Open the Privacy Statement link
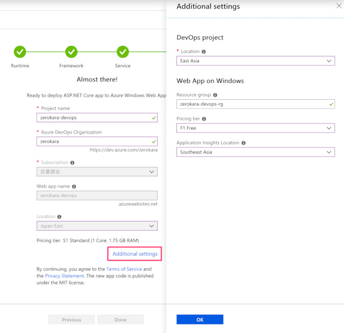Image resolution: width=344 pixels, height=333 pixels. pos(64,276)
